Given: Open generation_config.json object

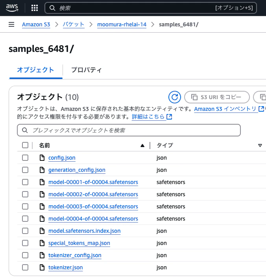Looking at the screenshot, I should click(77, 170).
